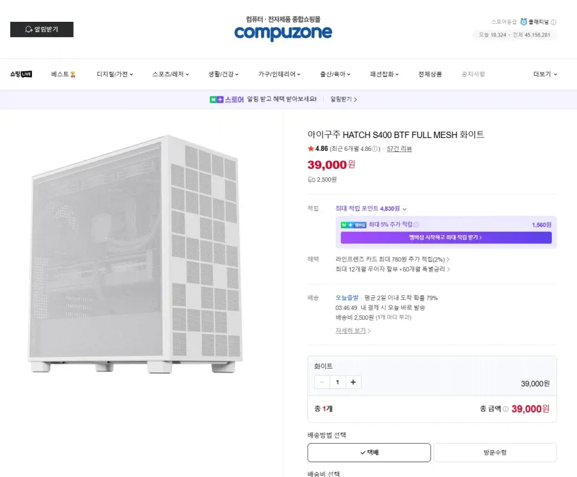The image size is (577, 477).
Task: Expand the 더보기 menu
Action: (x=545, y=74)
